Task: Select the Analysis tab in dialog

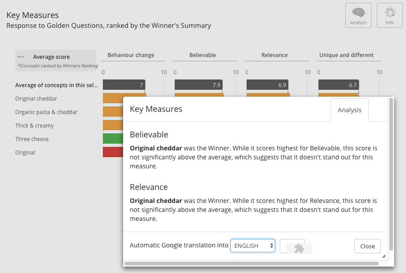Action: coord(349,110)
